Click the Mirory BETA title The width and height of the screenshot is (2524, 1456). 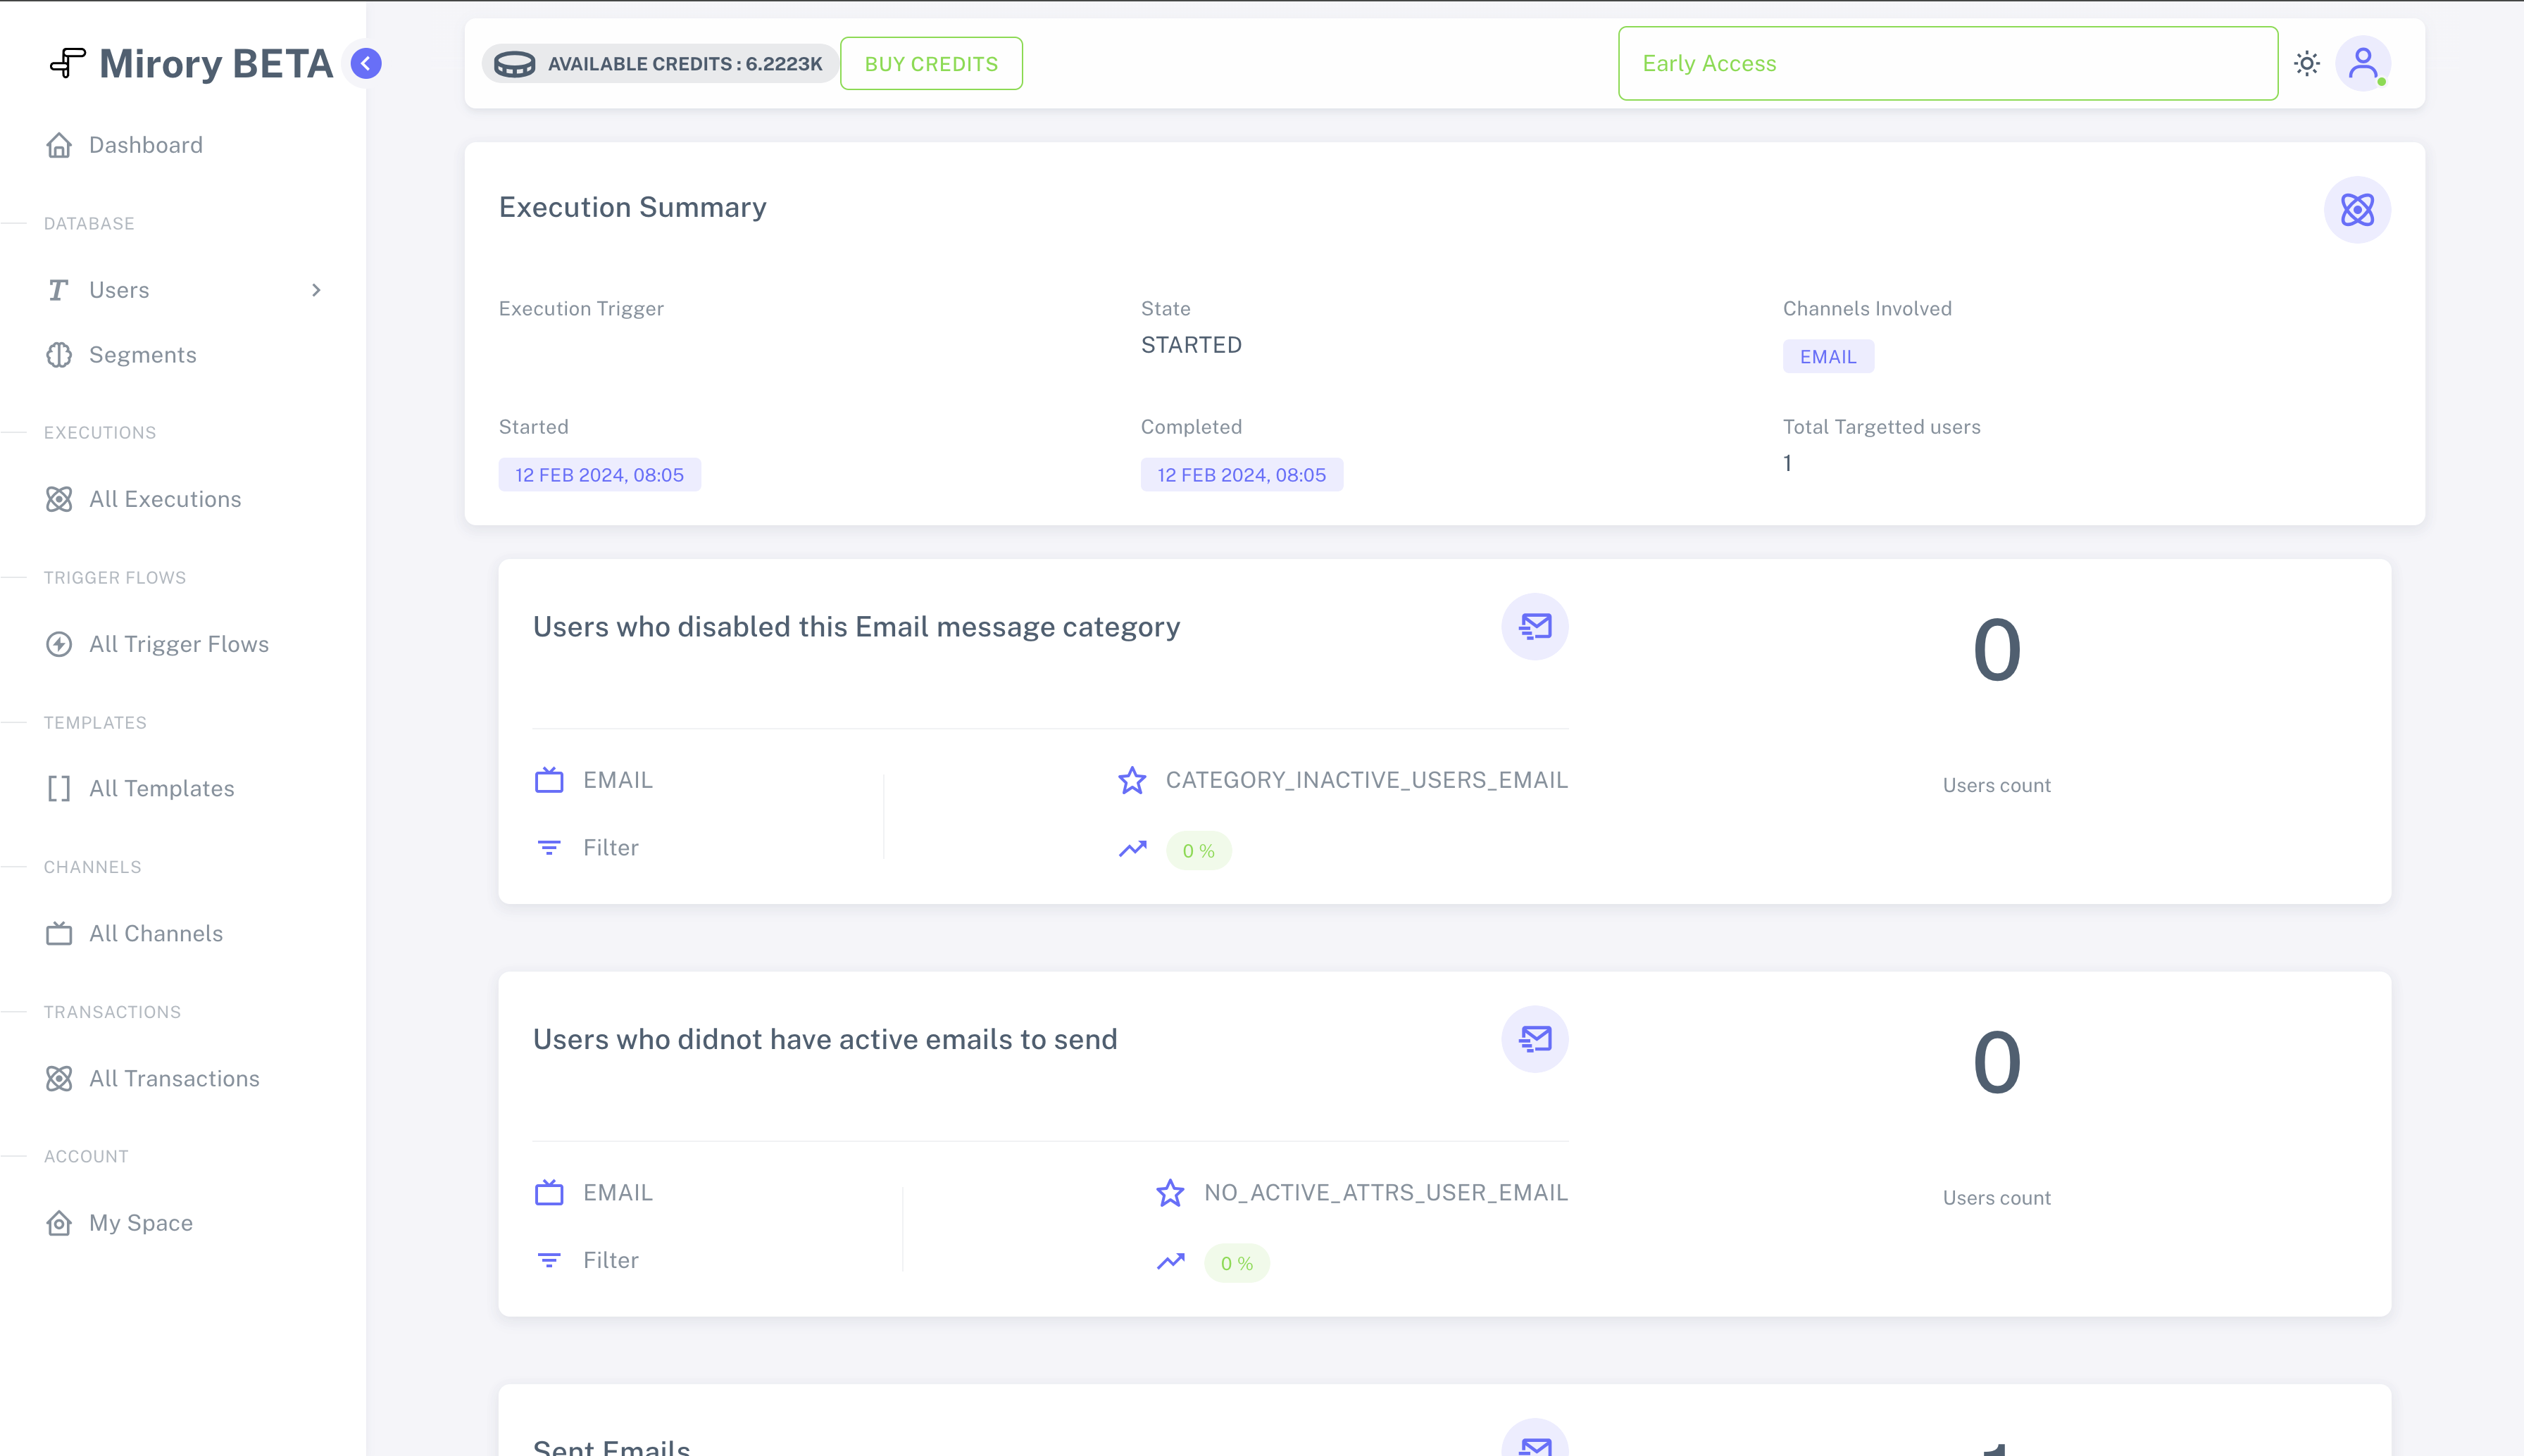[216, 63]
